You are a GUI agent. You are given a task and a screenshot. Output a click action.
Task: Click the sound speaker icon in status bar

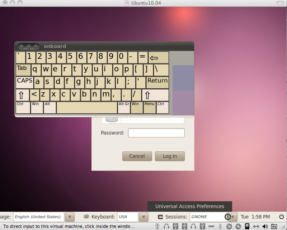(x=265, y=226)
